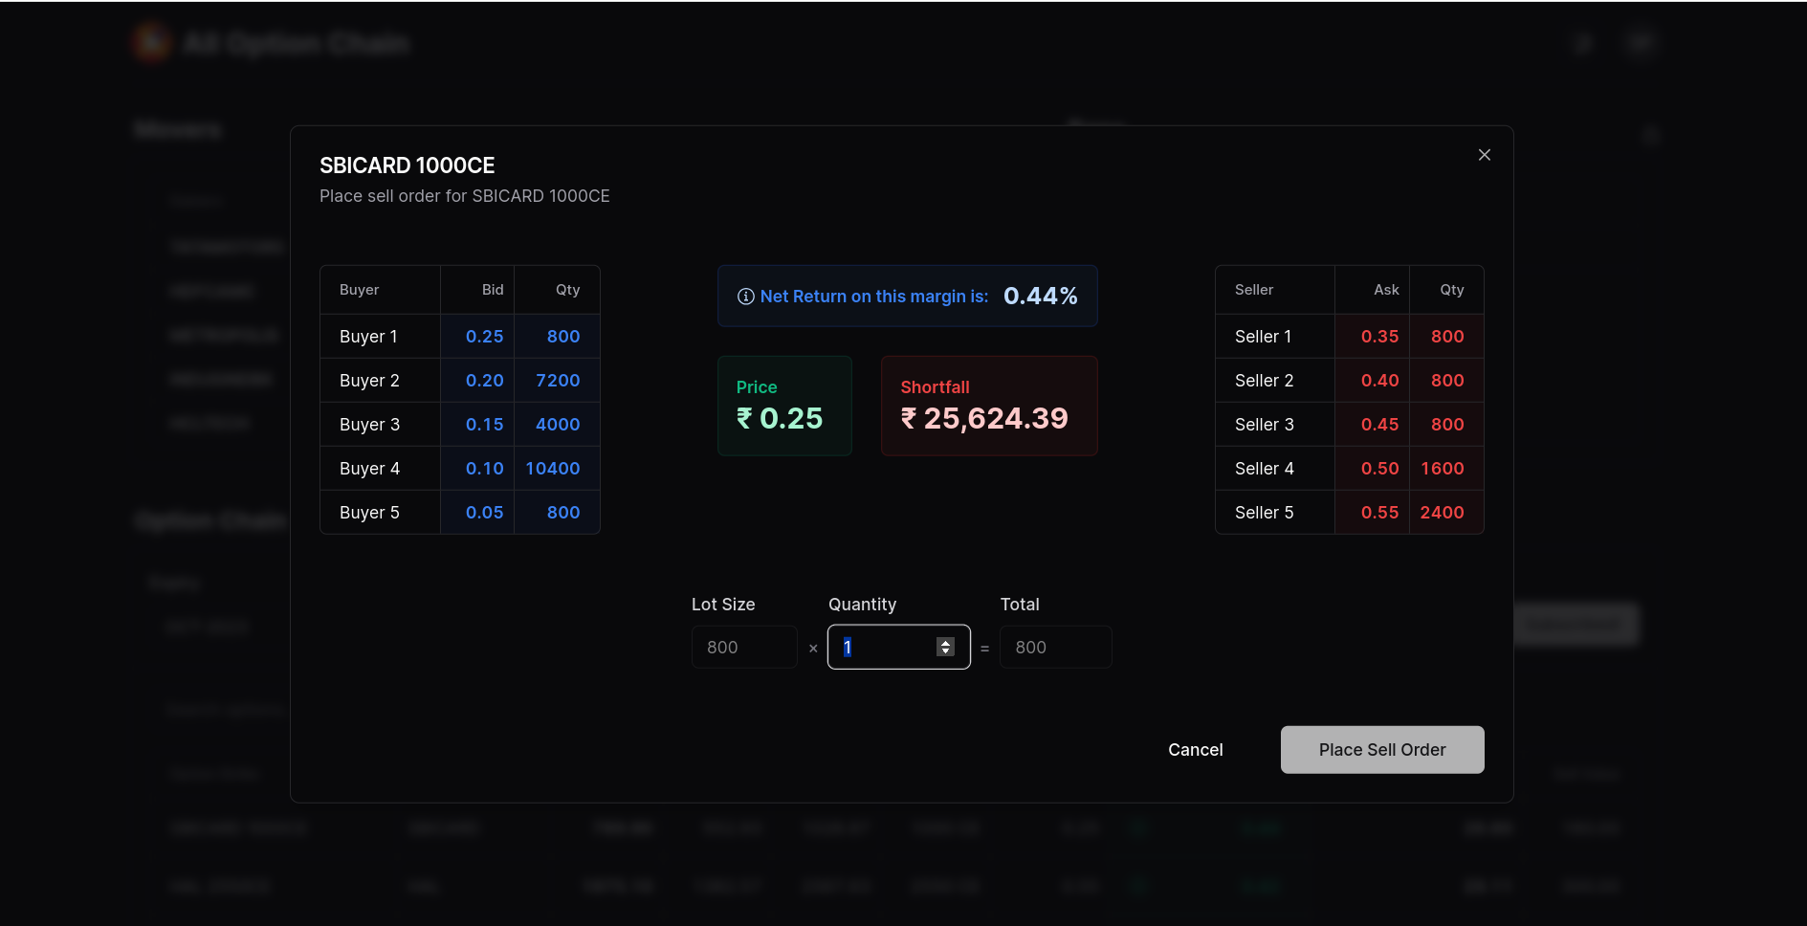Select Seller 1's ask price of 0.35
The height and width of the screenshot is (926, 1807).
(1380, 336)
